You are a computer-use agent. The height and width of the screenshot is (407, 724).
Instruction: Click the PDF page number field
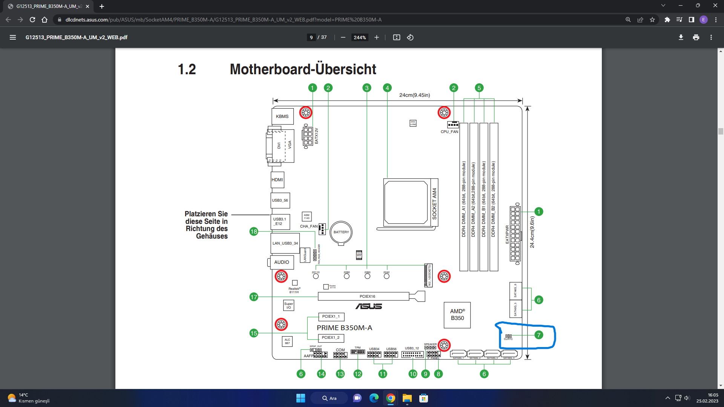(x=311, y=37)
